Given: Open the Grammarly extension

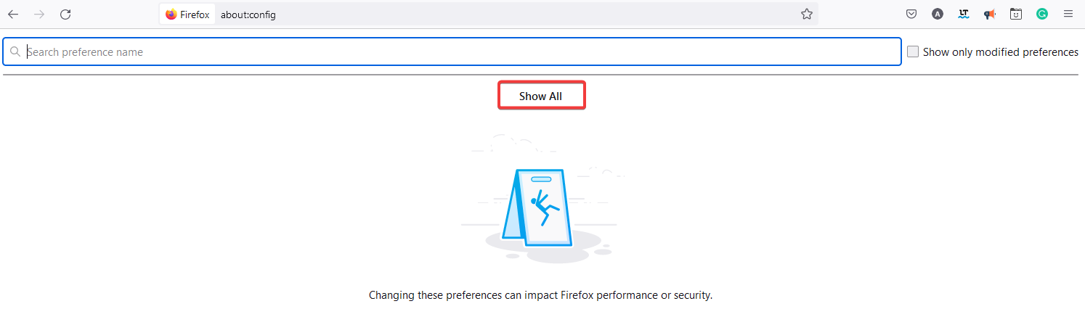Looking at the screenshot, I should click(x=1042, y=14).
